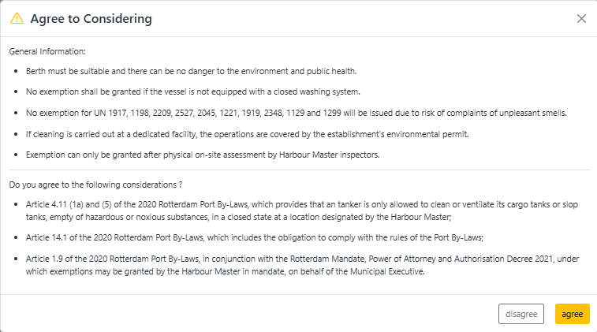
Task: Click the Harbour Master inspectors bullet text
Action: [203, 155]
